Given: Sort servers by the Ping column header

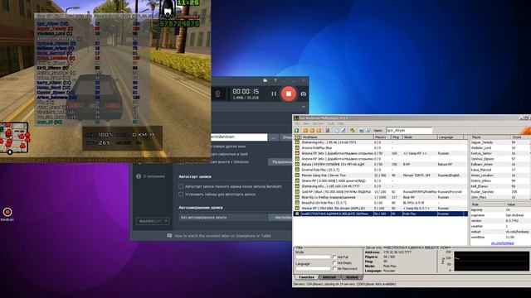Looking at the screenshot, I should (x=397, y=137).
